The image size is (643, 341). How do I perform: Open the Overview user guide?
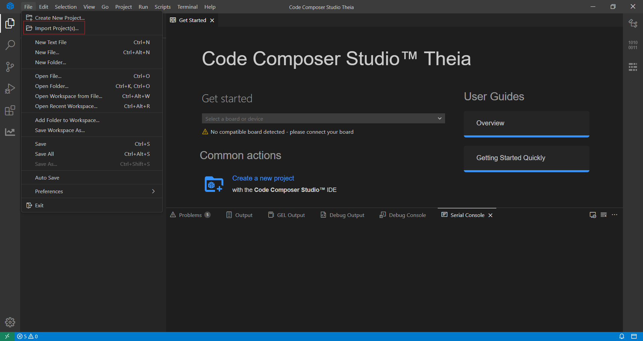[526, 124]
